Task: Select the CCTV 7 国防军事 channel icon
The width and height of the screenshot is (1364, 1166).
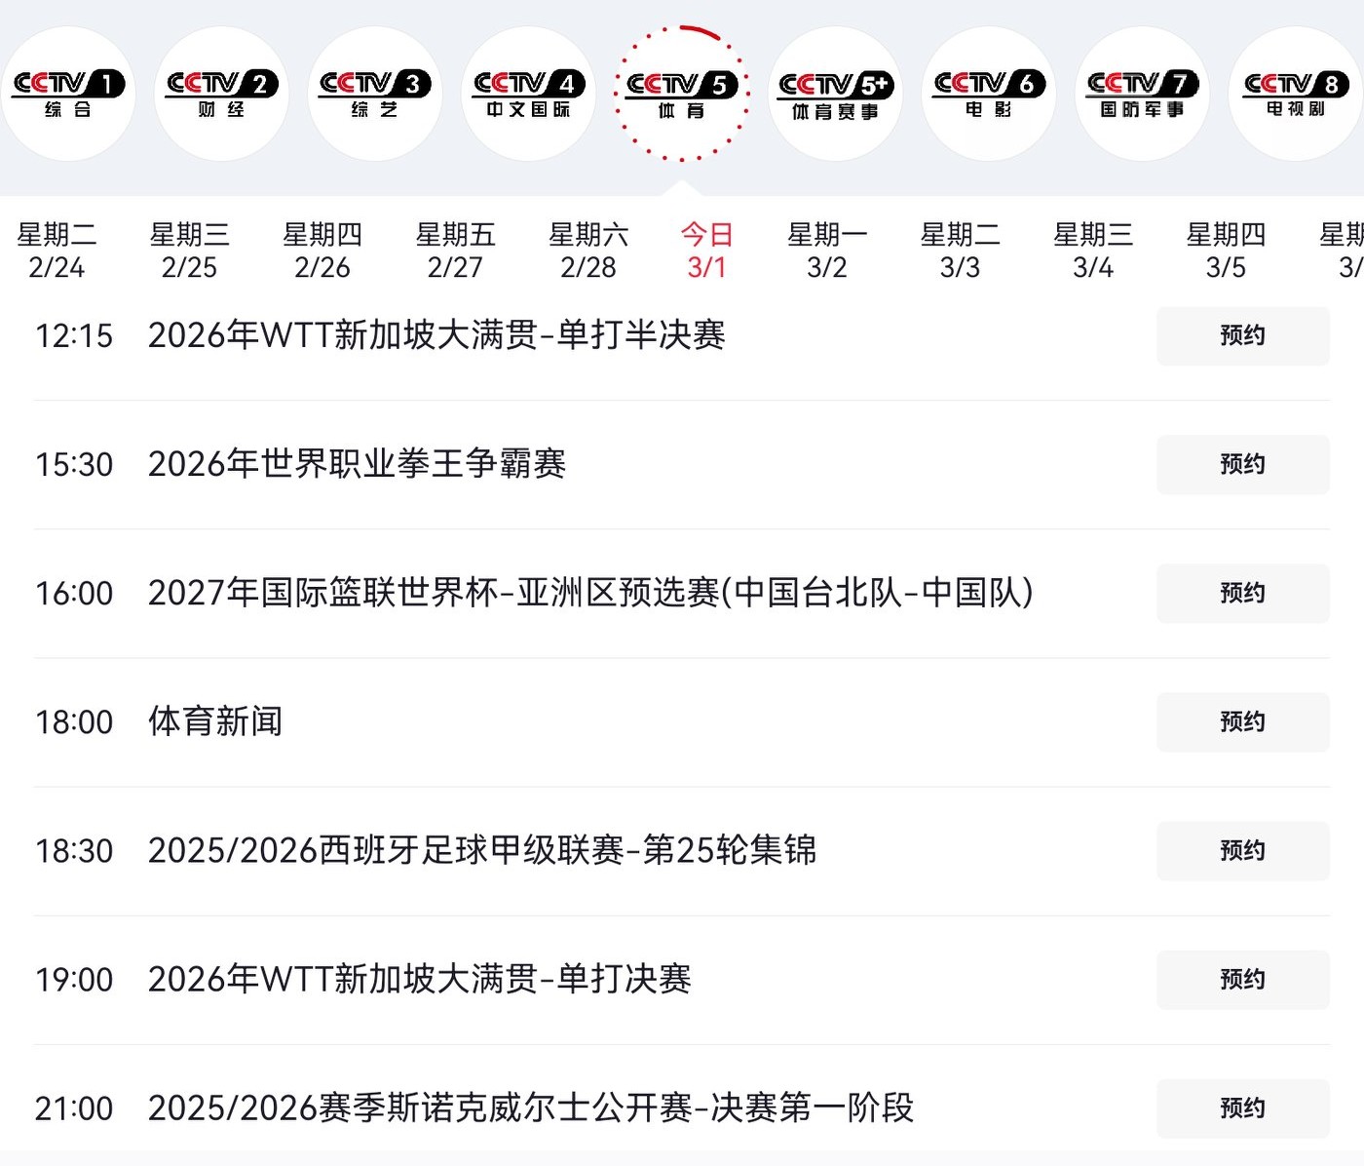Action: coord(1142,94)
